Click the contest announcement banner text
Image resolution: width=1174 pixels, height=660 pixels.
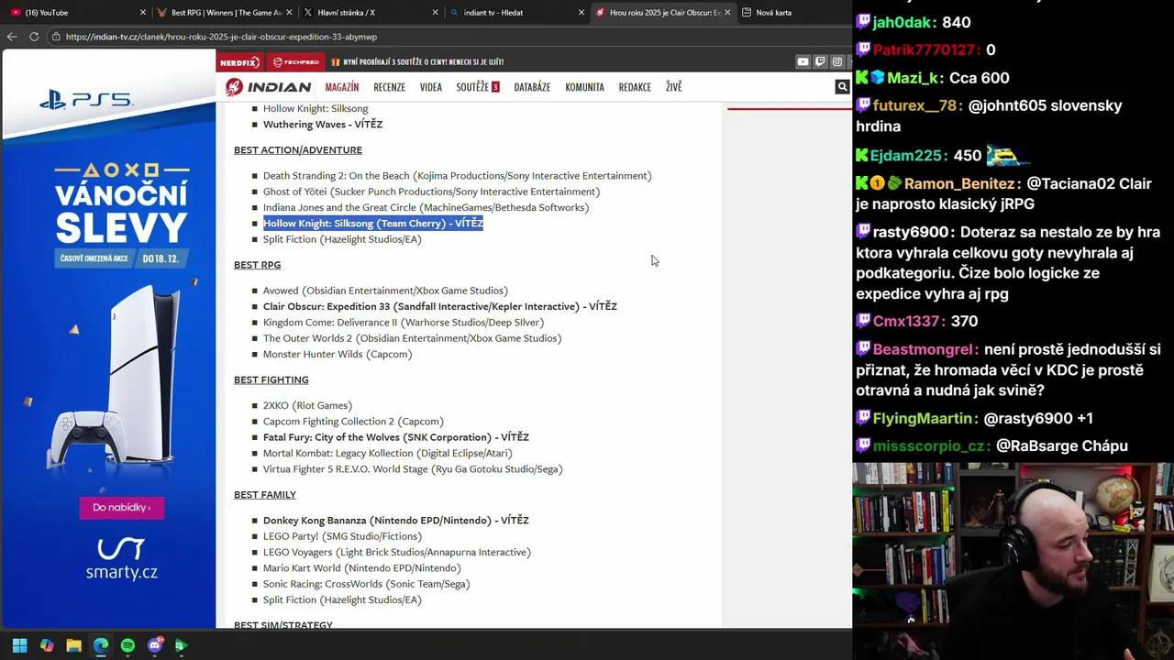(424, 62)
